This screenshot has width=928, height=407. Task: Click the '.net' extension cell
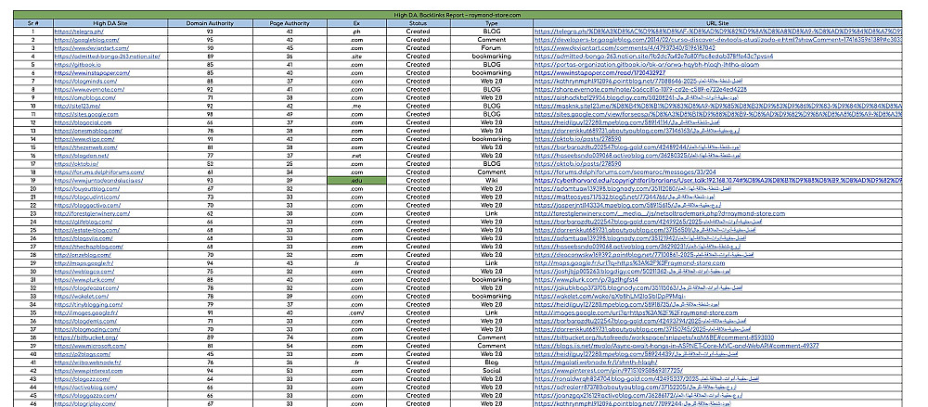click(x=357, y=156)
